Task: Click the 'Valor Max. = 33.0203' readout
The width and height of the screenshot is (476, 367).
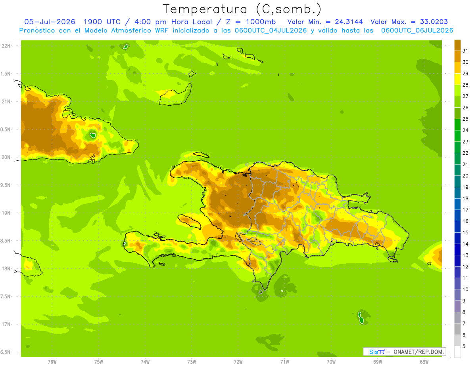Action: pyautogui.click(x=409, y=22)
